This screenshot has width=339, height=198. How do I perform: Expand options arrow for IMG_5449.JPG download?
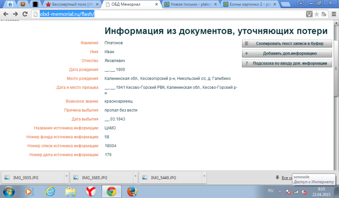tap(204, 177)
